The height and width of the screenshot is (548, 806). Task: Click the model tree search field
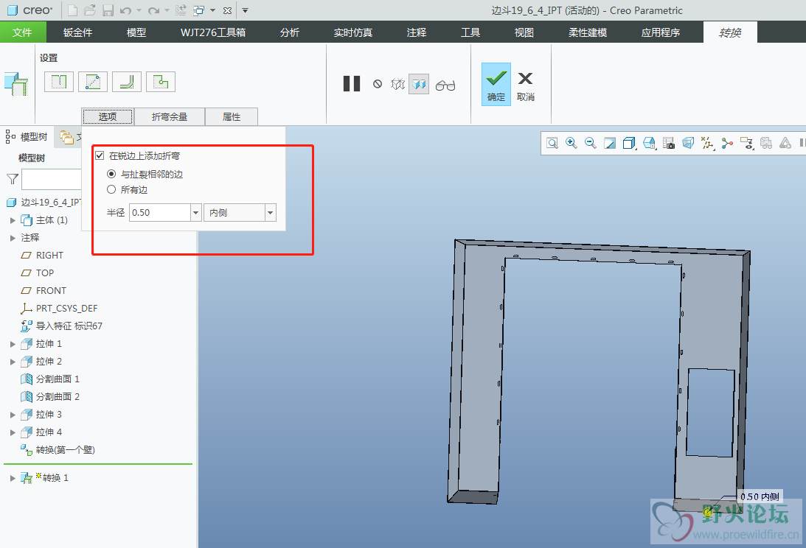coord(52,179)
